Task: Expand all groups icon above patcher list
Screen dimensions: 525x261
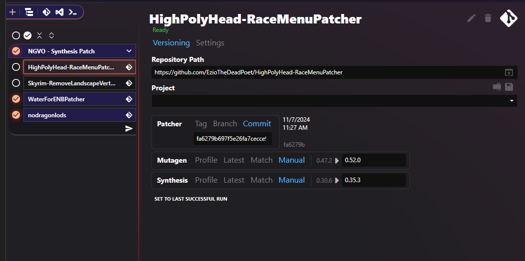Action: point(51,35)
